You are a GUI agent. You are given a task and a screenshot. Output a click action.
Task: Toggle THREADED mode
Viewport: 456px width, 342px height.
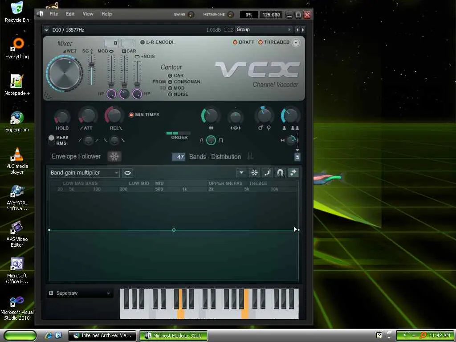[x=274, y=42]
